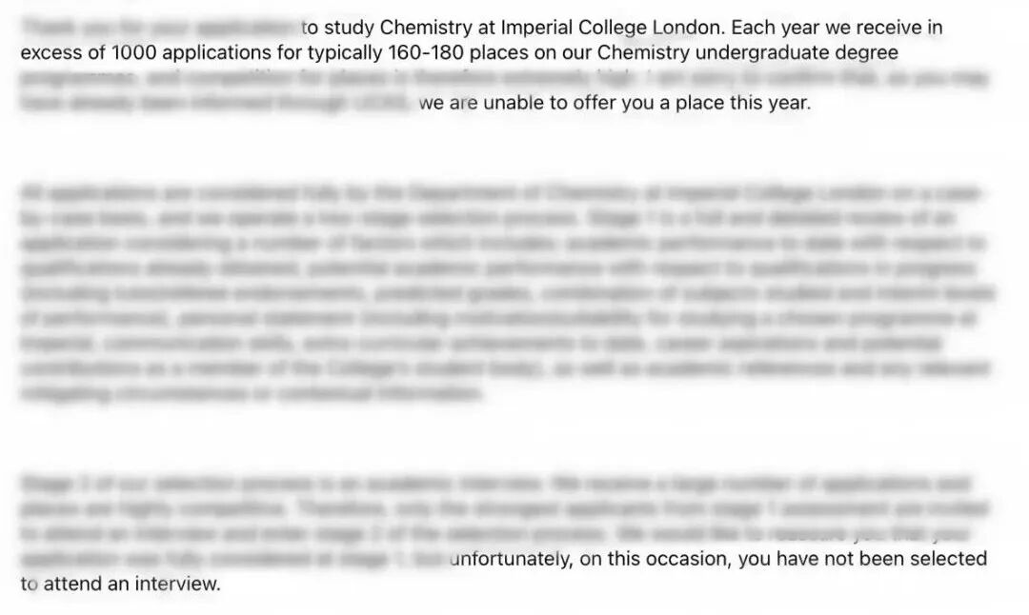Click the blurred last line of second paragraph

252,393
